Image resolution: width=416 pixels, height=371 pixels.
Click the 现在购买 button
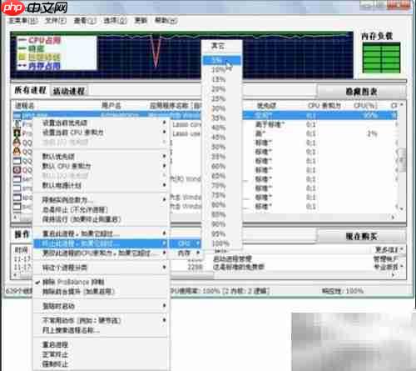361,236
